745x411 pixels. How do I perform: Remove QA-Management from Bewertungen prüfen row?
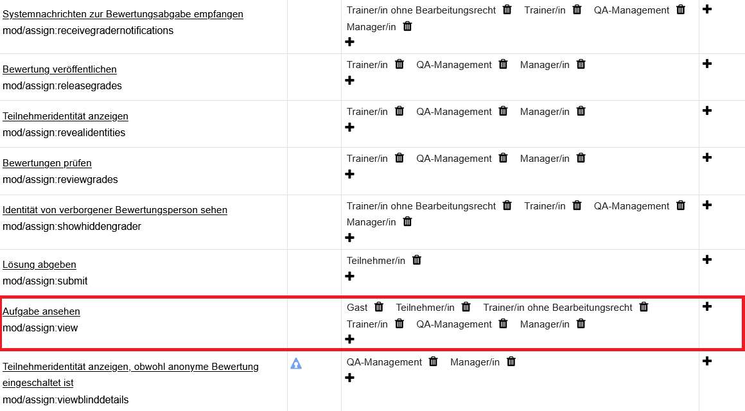(503, 158)
